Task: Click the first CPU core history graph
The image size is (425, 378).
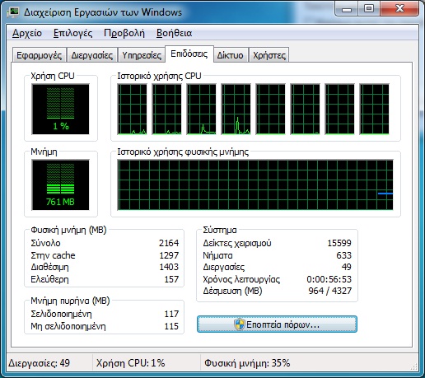Action: (x=132, y=110)
